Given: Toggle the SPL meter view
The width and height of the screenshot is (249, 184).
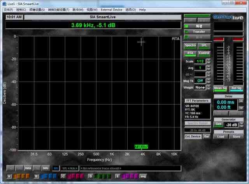Looking at the screenshot, I should click(204, 46).
